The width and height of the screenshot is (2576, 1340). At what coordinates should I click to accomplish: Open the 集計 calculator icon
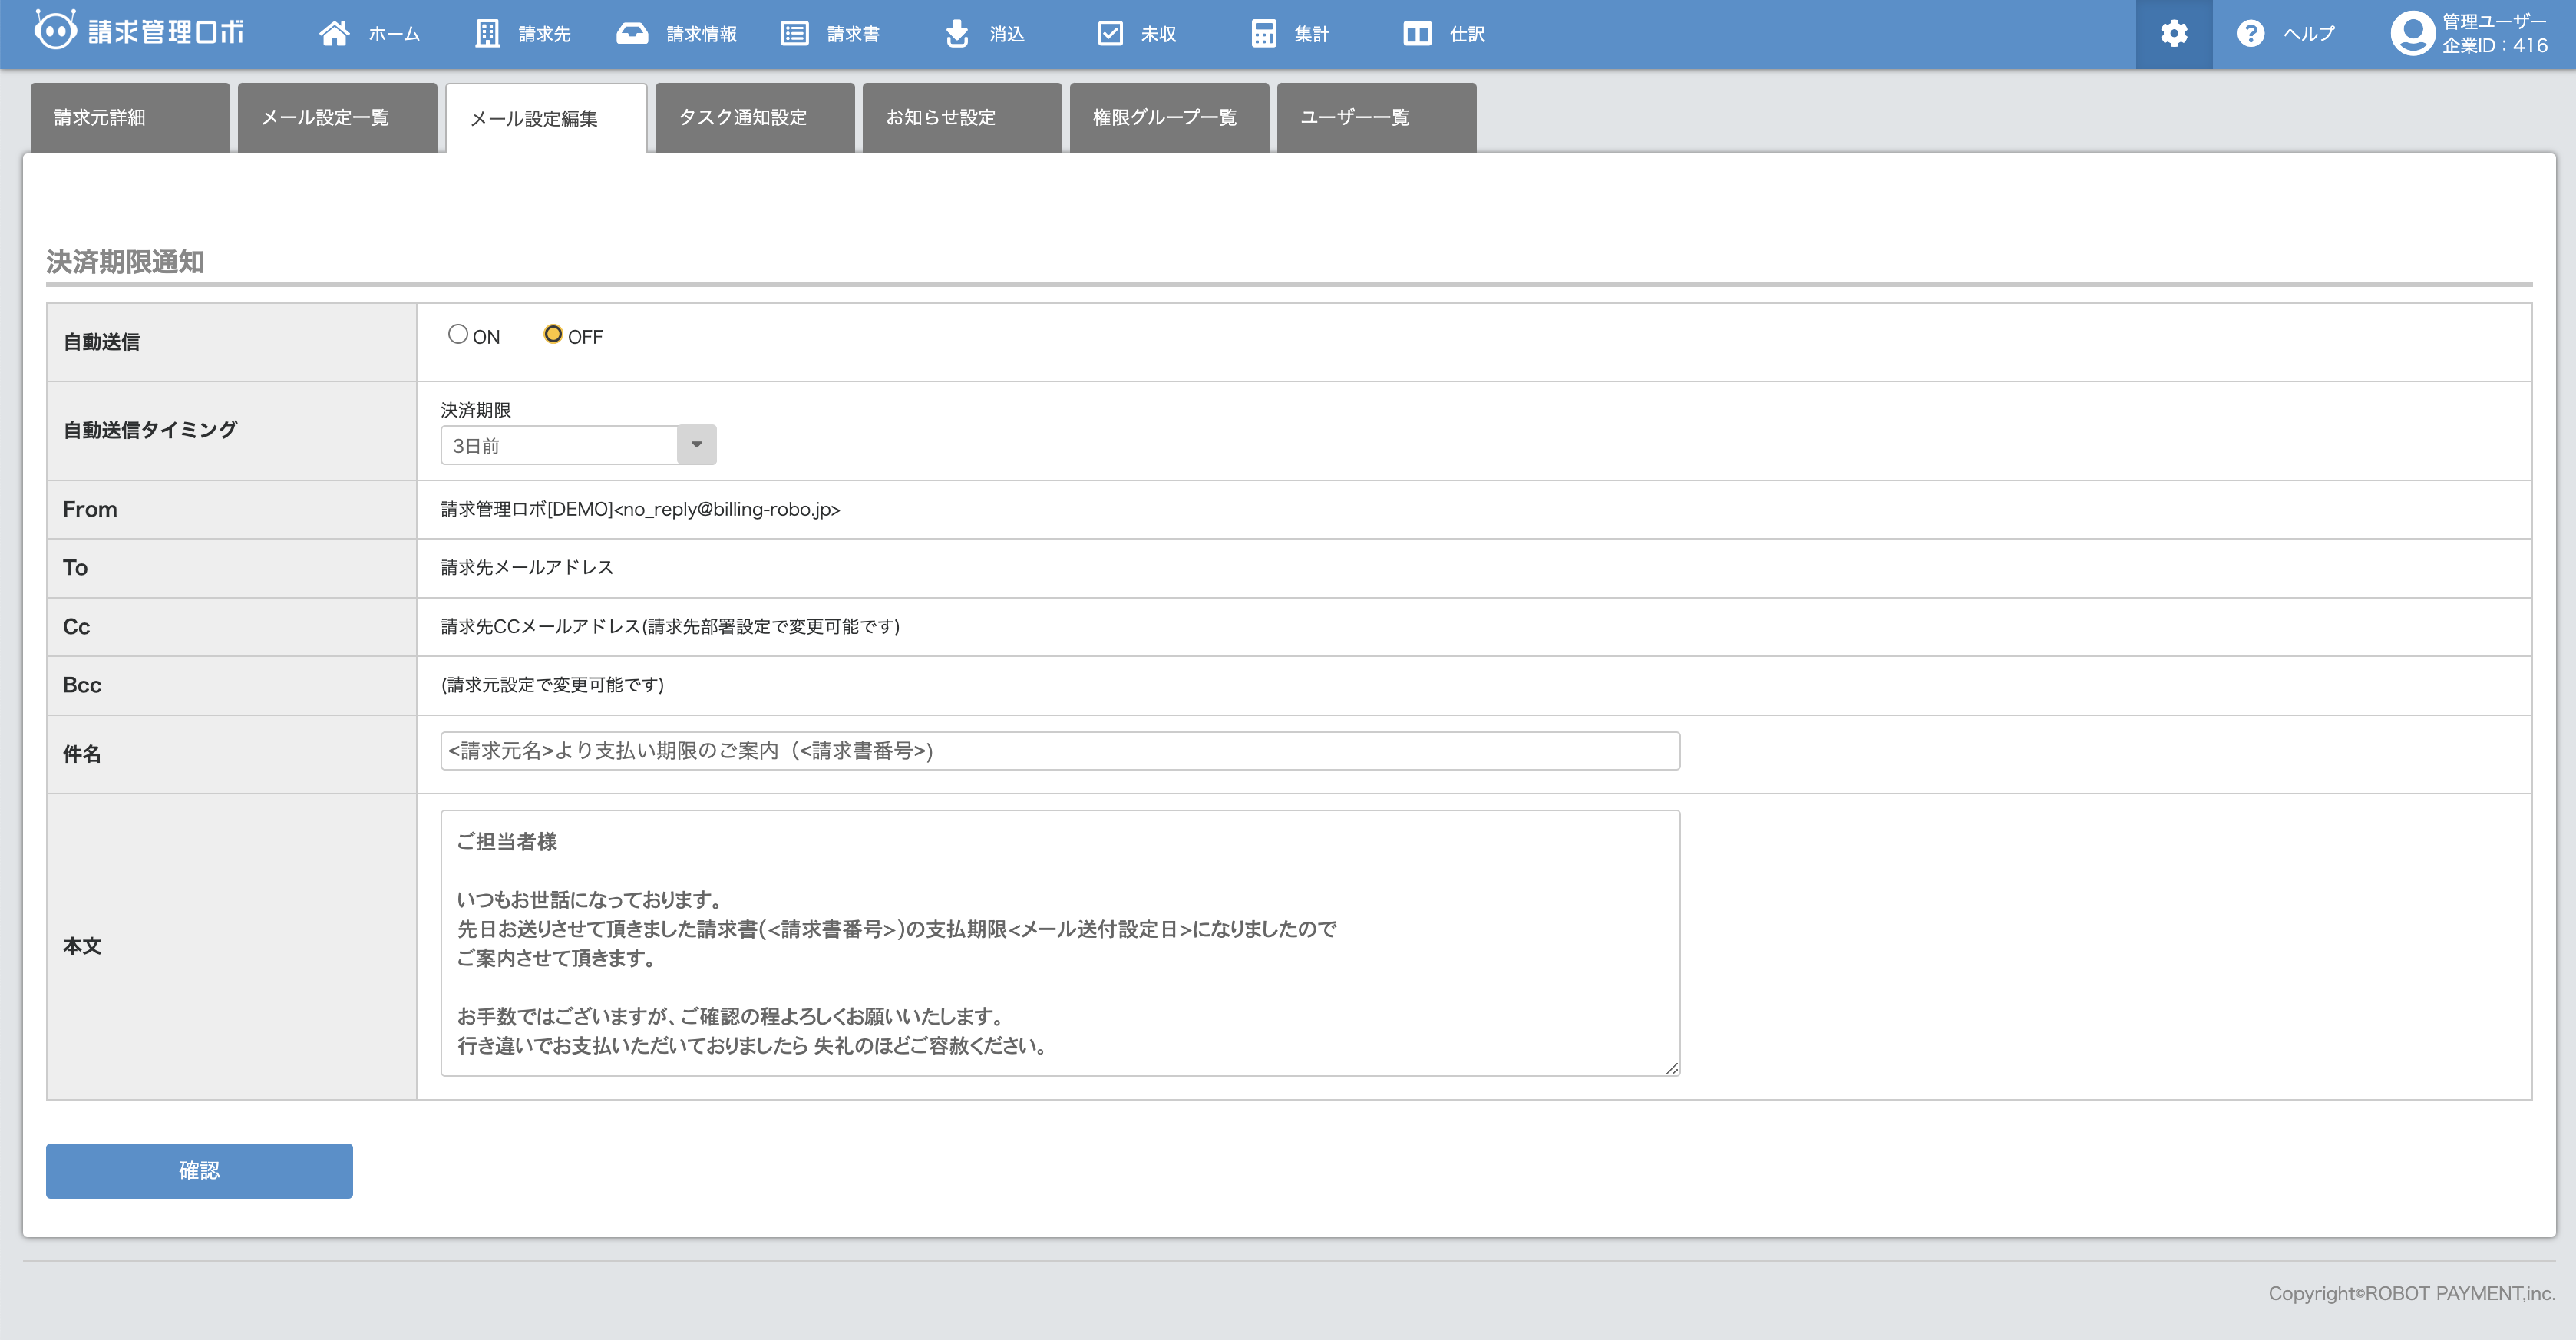click(x=1265, y=32)
